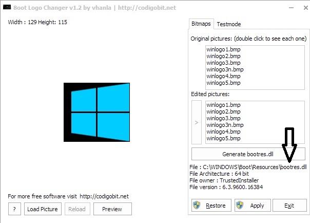
Task: Click the shield icon on Apply button
Action: [x=240, y=205]
